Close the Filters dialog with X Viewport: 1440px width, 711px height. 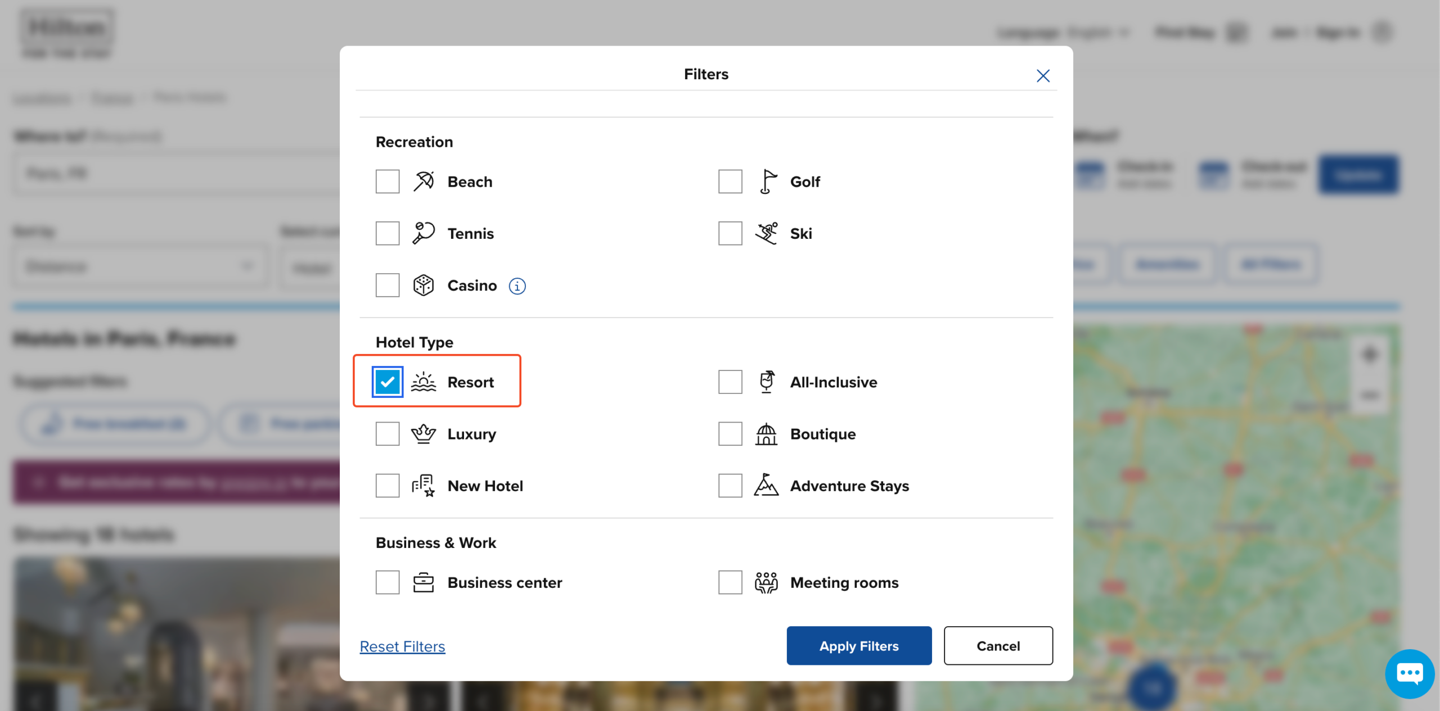click(1043, 76)
